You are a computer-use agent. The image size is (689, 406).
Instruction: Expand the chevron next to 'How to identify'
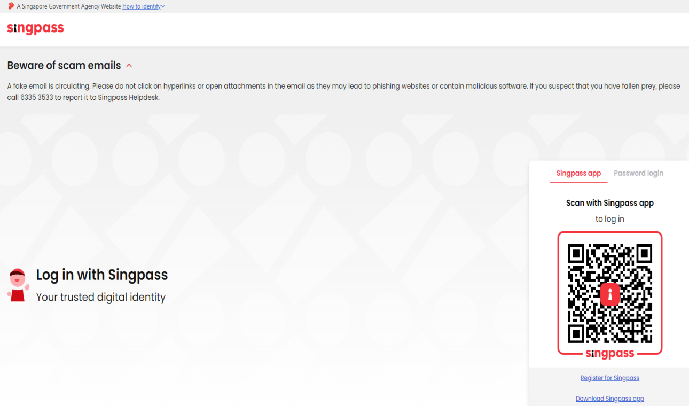coord(163,6)
